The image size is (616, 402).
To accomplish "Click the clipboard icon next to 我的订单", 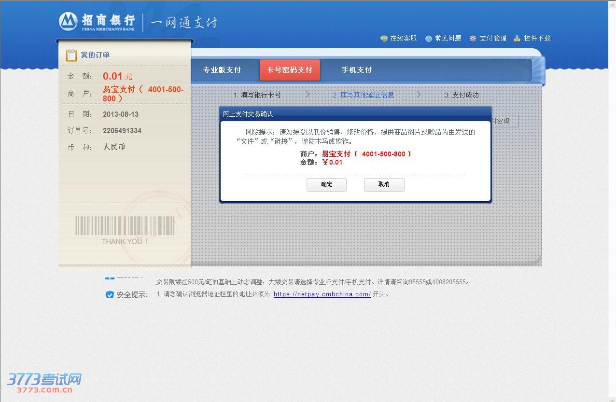I will 71,55.
